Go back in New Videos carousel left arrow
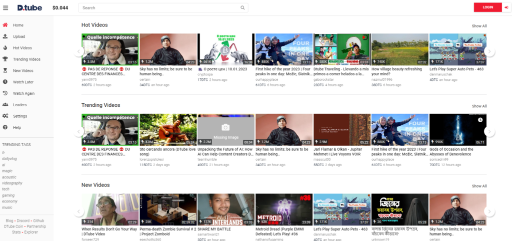This screenshot has height=241, width=512. 78,212
